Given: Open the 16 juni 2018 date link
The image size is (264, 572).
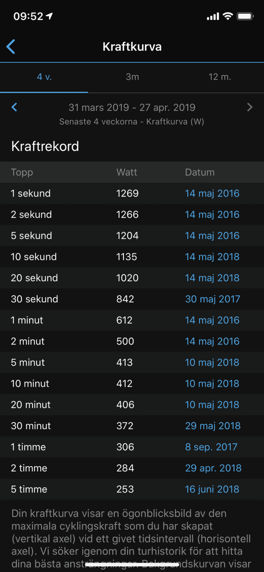Looking at the screenshot, I should [x=212, y=489].
